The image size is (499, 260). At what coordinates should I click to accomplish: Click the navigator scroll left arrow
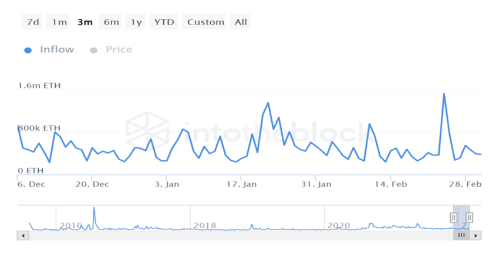[23, 235]
